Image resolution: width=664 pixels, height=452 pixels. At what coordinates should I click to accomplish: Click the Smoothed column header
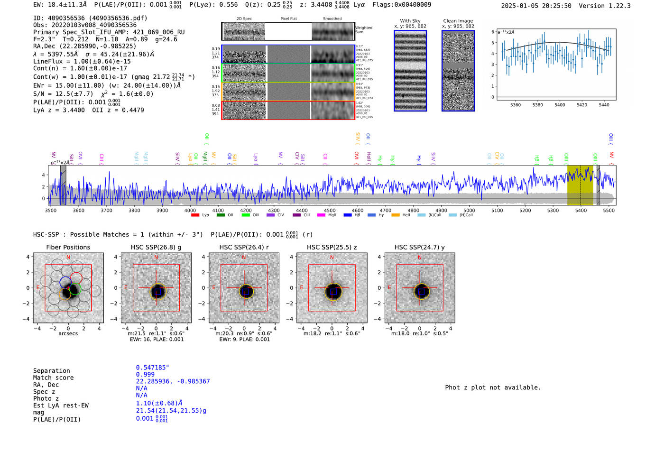coord(332,19)
